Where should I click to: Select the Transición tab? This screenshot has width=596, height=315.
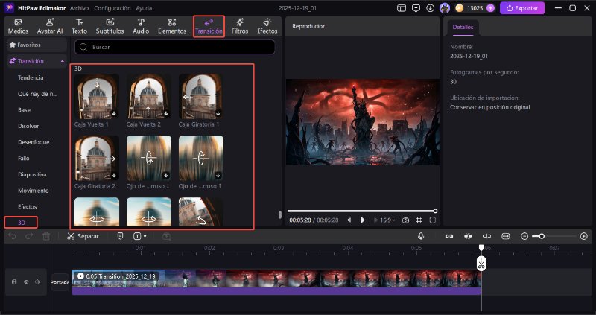click(x=209, y=26)
